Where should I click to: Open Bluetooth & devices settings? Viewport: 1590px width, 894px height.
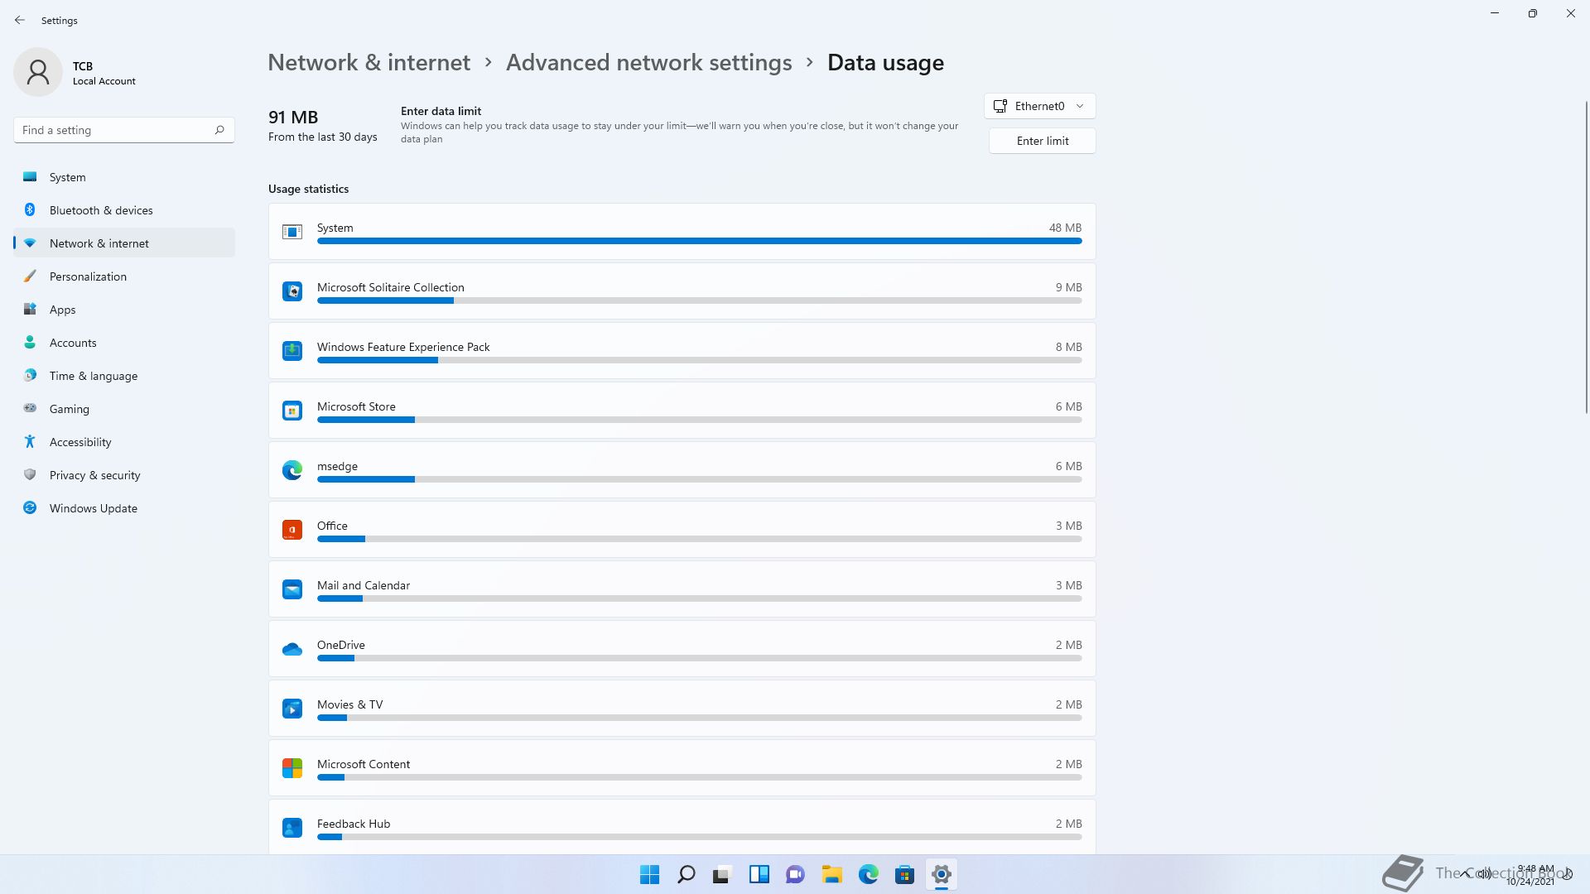tap(124, 210)
